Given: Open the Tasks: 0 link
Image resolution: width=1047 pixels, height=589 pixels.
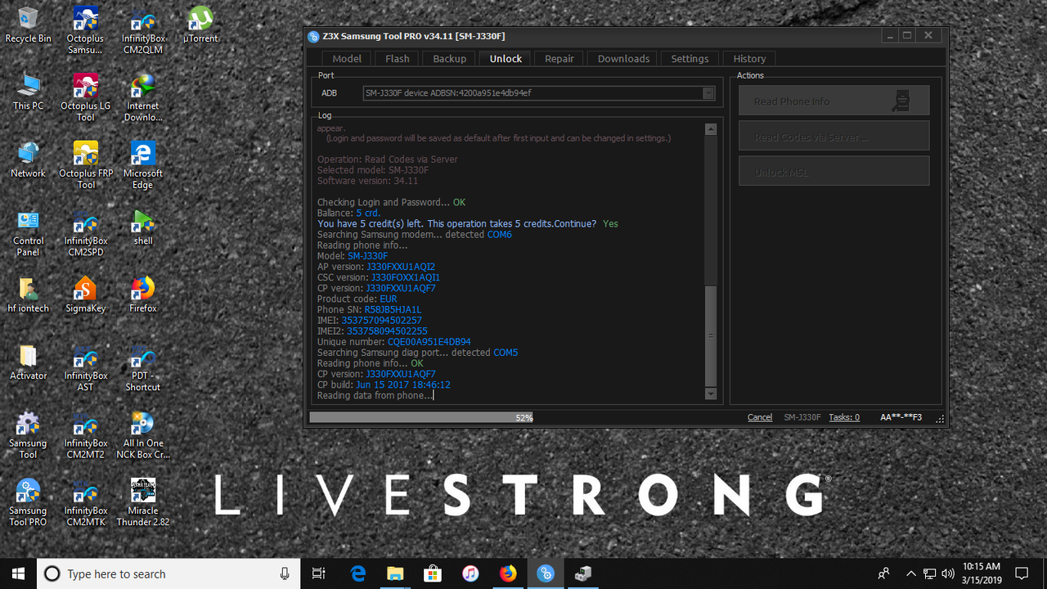Looking at the screenshot, I should [x=844, y=417].
